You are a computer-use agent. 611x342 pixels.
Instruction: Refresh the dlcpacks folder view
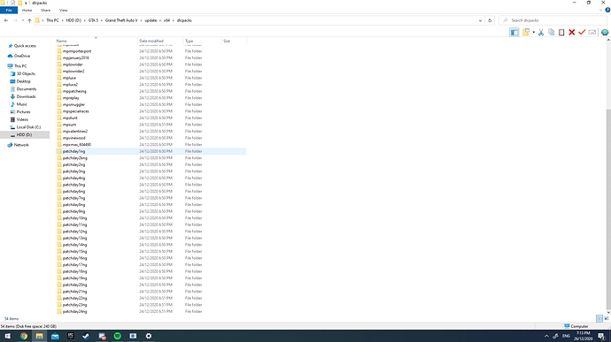(490, 20)
